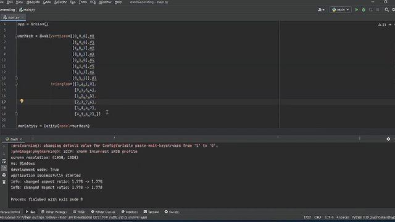This screenshot has width=395, height=222.
Task: Place cursor on ourEntity = Entity line
Action: (54, 126)
